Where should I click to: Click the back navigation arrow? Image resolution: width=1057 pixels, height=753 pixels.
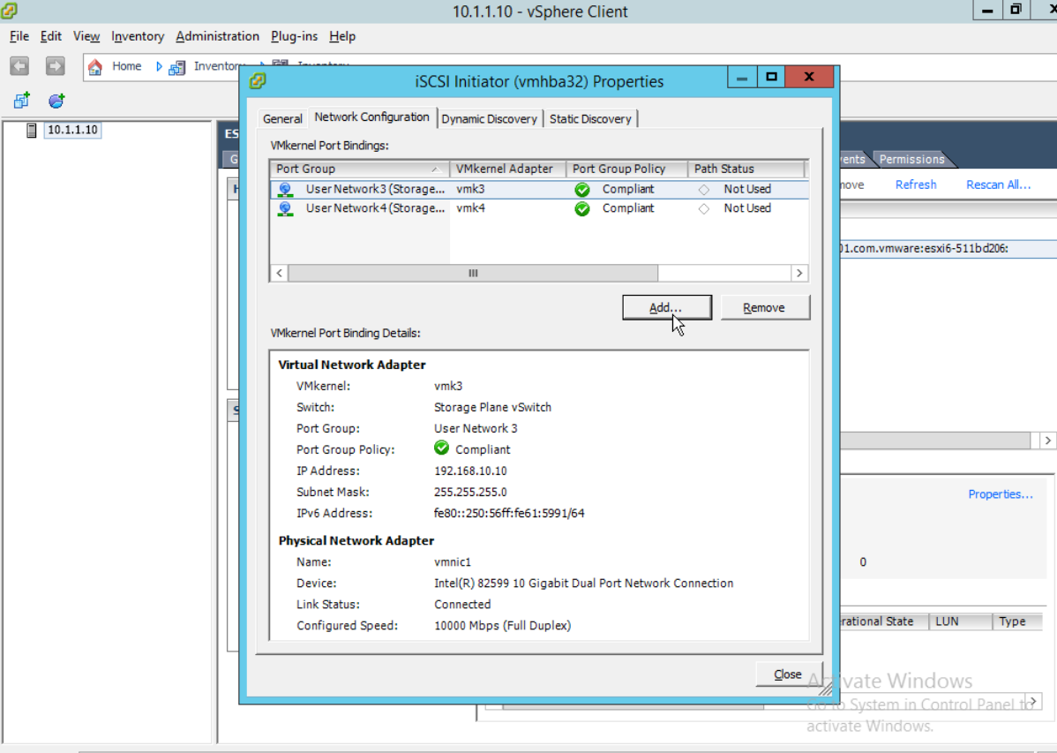[19, 65]
